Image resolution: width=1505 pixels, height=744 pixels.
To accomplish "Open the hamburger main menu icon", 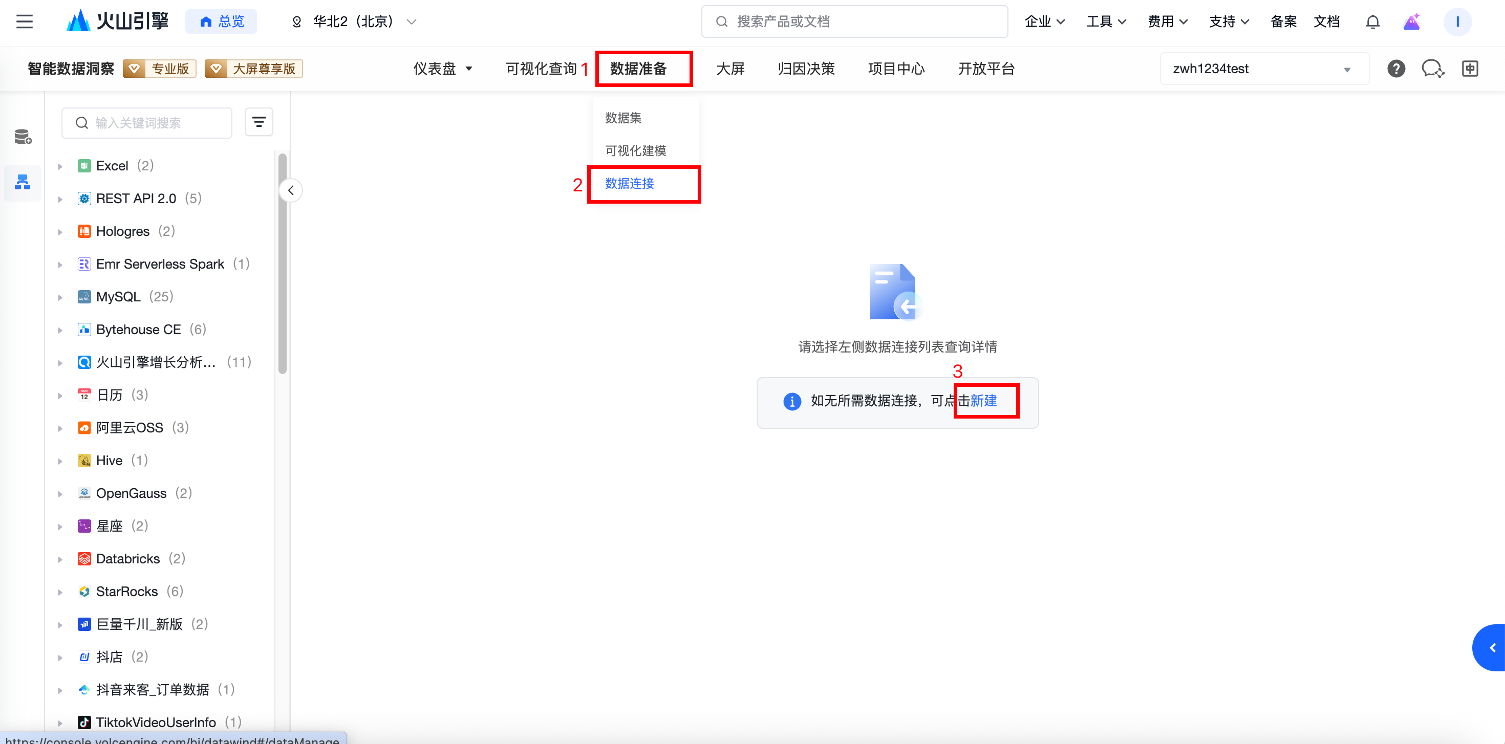I will click(24, 21).
